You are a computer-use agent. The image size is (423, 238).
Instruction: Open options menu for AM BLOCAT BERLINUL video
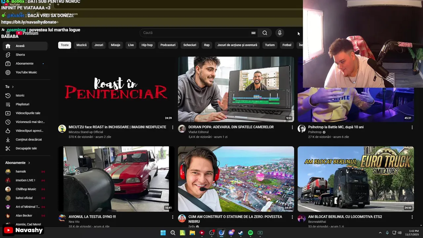[412, 217]
